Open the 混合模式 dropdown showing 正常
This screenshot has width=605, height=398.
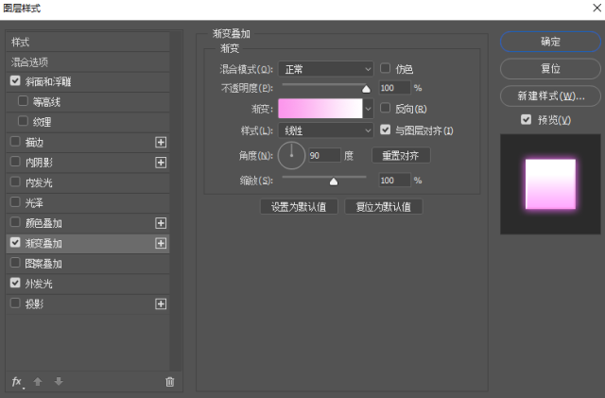pyautogui.click(x=326, y=69)
